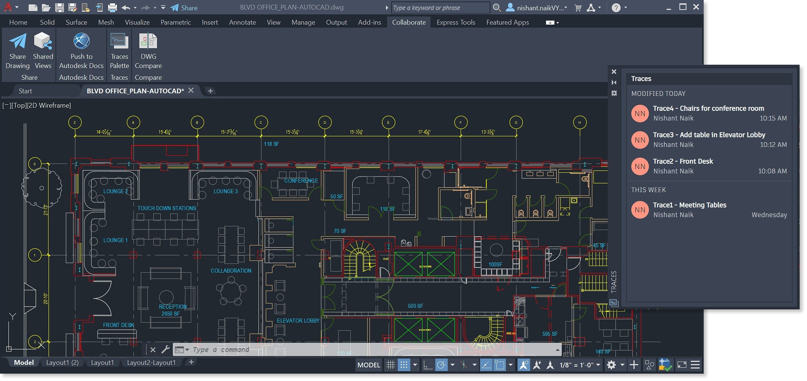Open the customization gear dropdown

tap(622, 365)
